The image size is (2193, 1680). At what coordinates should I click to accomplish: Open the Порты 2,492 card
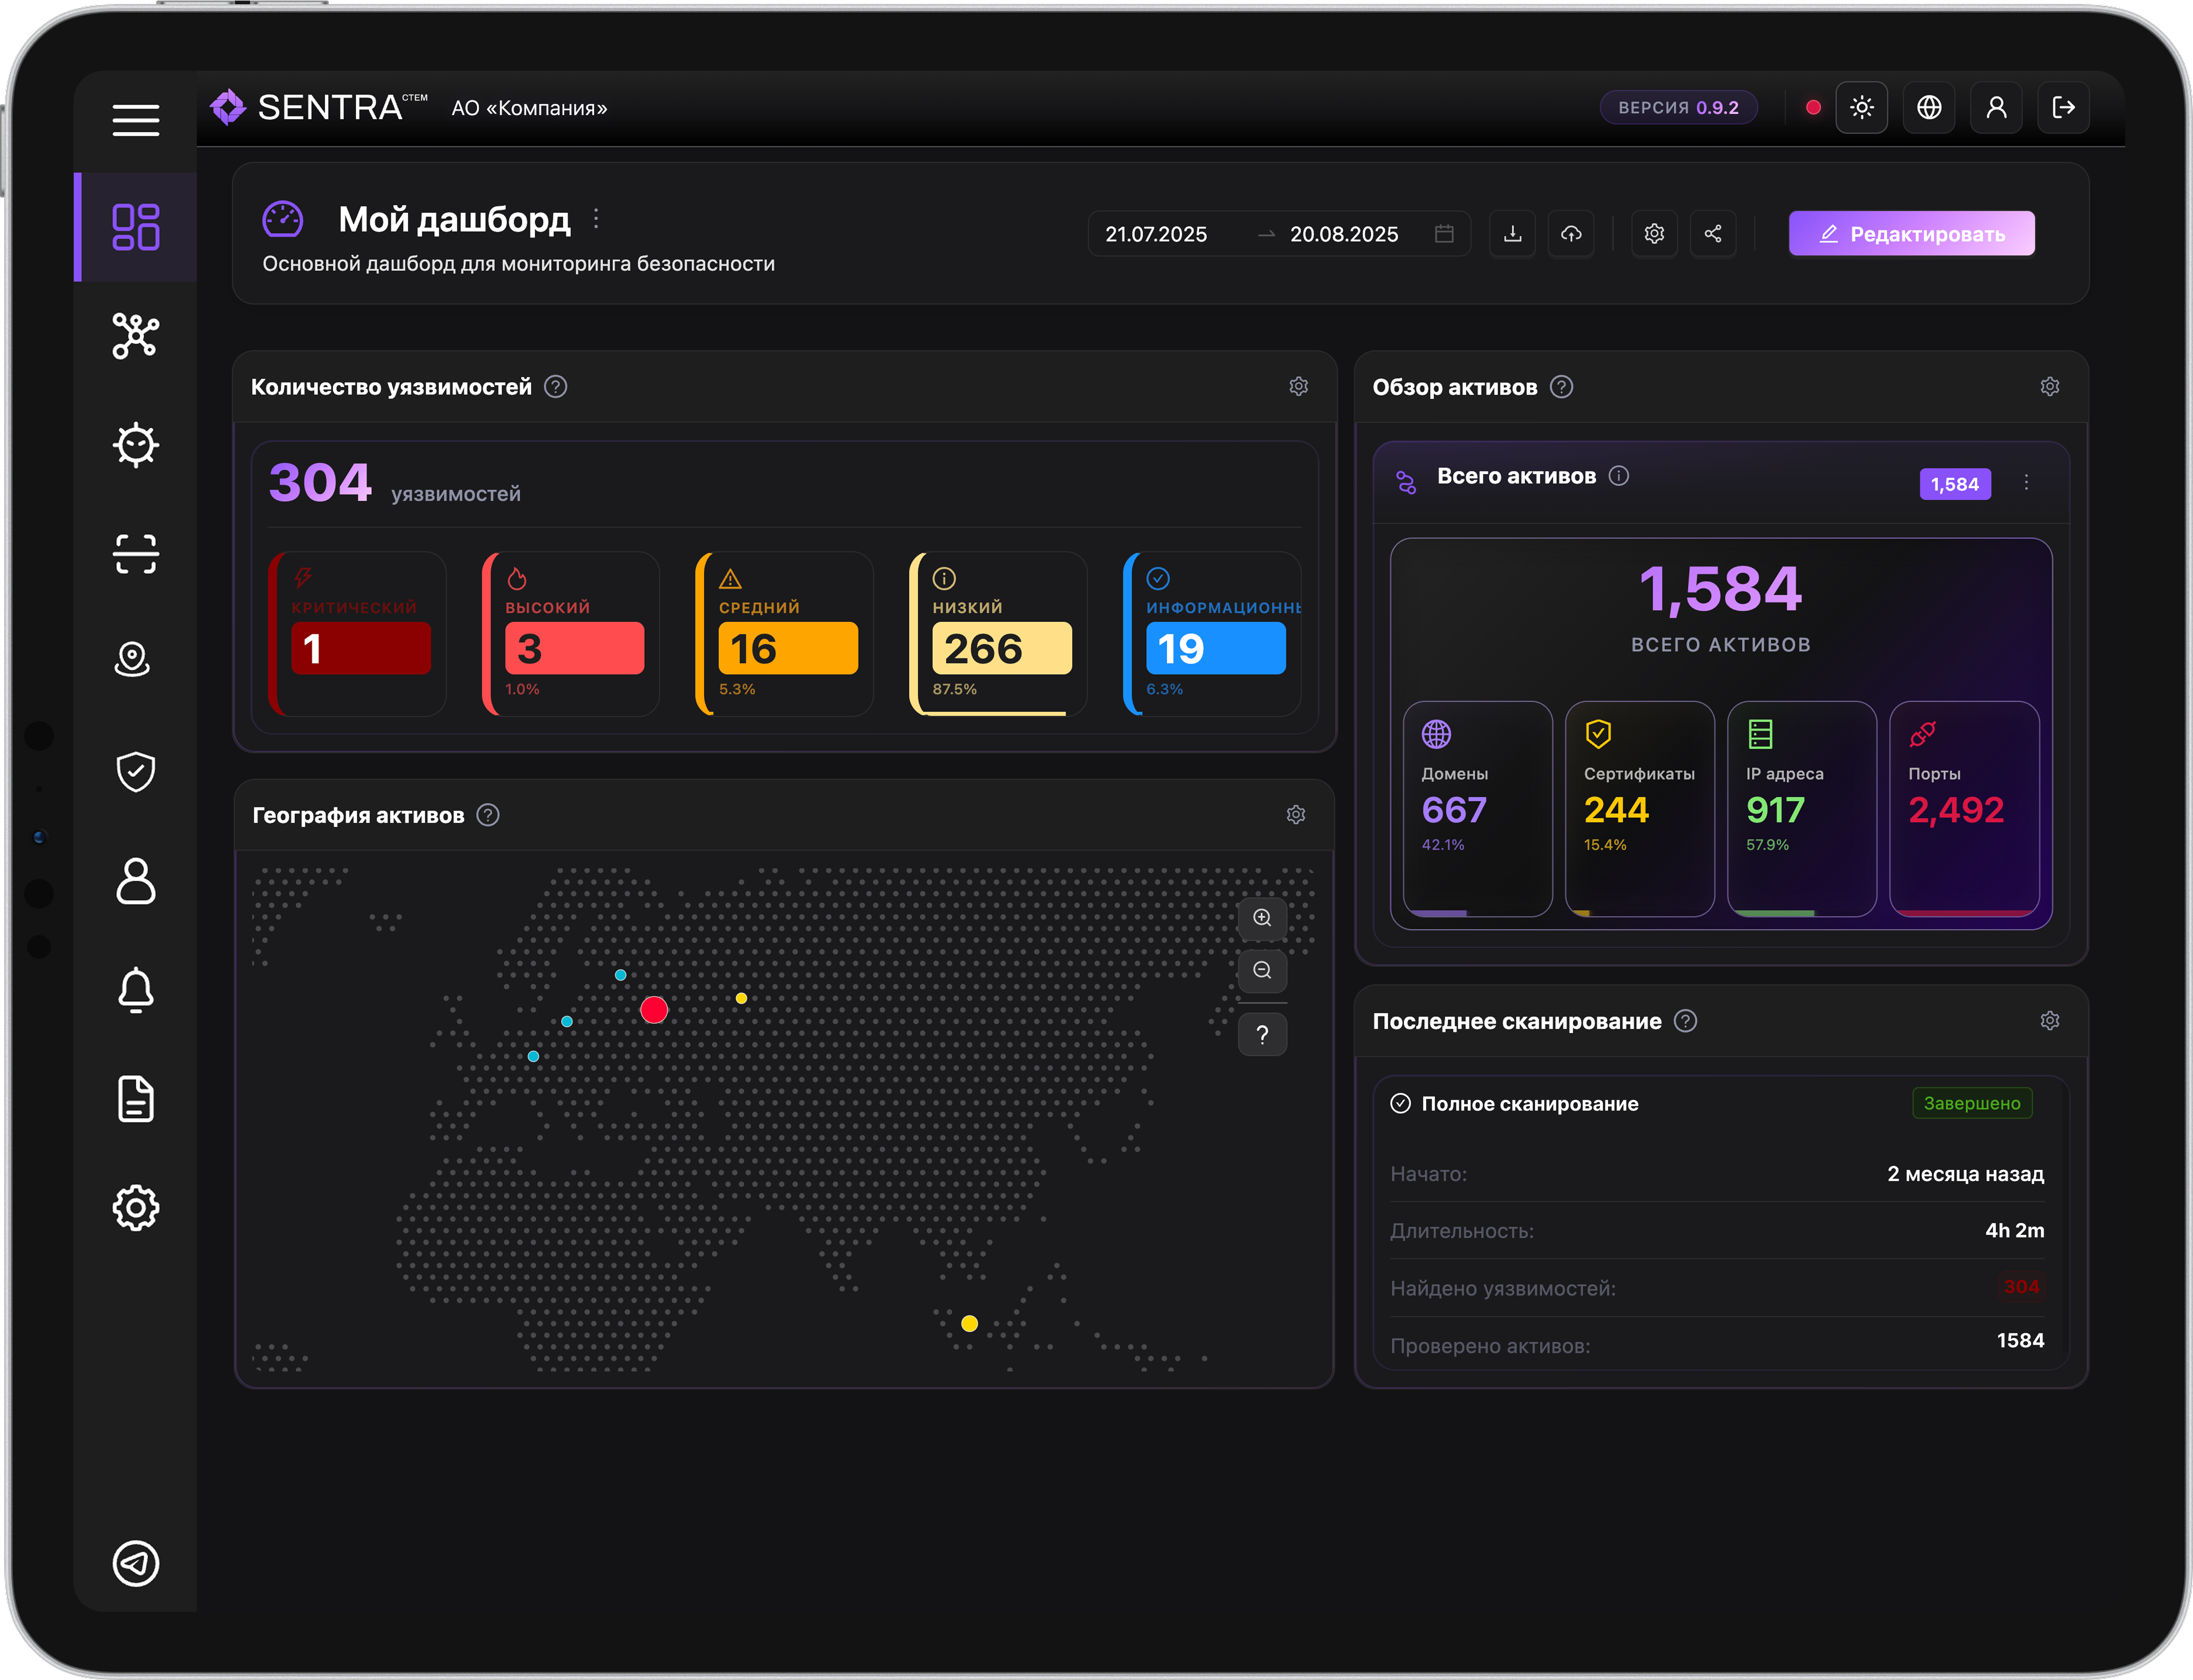[1965, 809]
